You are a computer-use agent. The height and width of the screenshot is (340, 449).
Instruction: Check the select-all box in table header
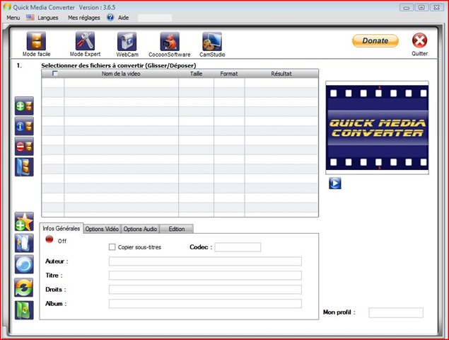click(55, 74)
